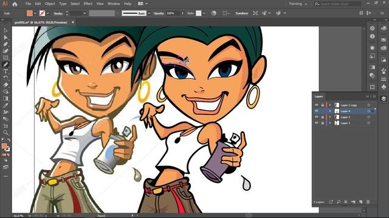Image resolution: width=389 pixels, height=218 pixels.
Task: Select the Direct Selection tool
Action: point(5,38)
